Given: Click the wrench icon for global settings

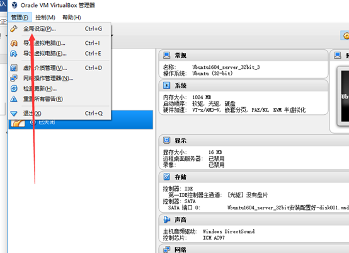Looking at the screenshot, I should click(x=14, y=29).
